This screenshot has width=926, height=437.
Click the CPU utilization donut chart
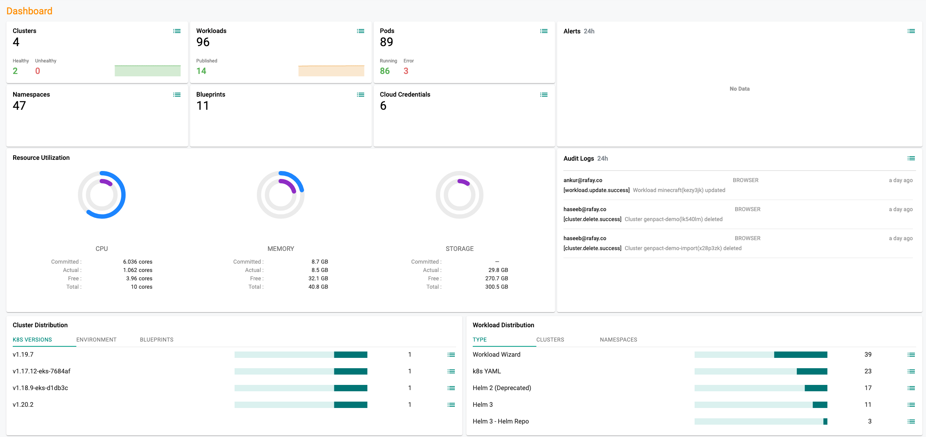click(102, 195)
